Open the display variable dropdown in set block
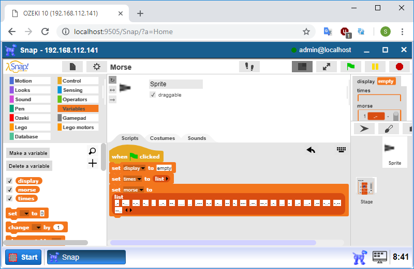The width and height of the screenshot is (414, 269). point(143,168)
